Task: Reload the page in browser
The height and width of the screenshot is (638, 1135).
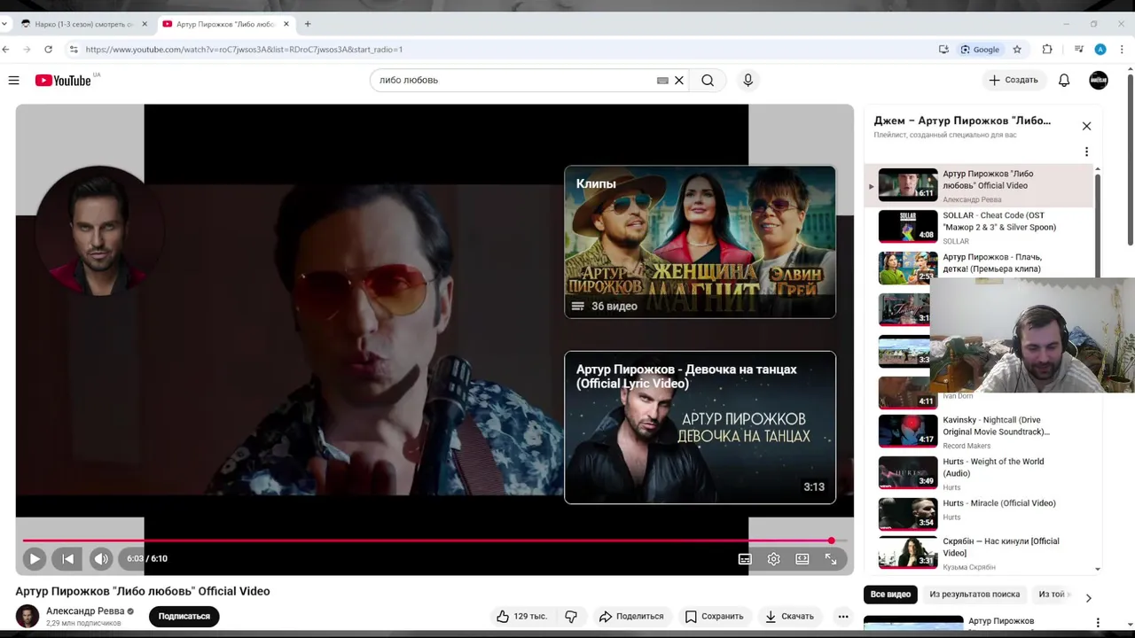Action: pos(48,50)
